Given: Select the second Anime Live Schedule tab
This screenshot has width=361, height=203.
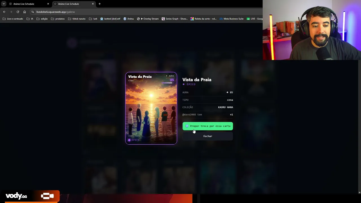Looking at the screenshot, I should [74, 4].
